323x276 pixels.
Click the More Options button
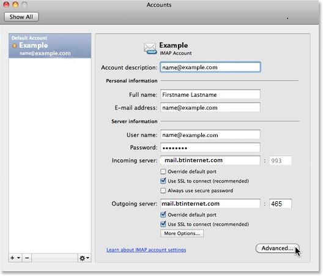(x=182, y=233)
